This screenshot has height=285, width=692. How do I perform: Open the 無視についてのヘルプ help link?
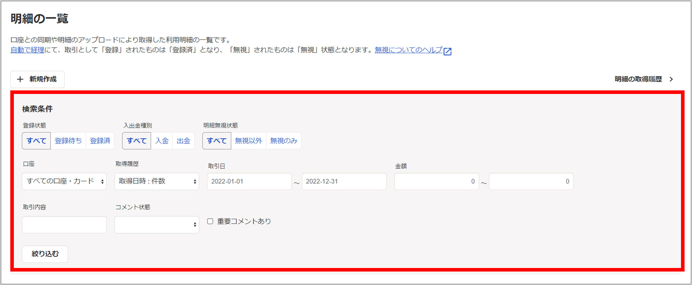[x=408, y=50]
